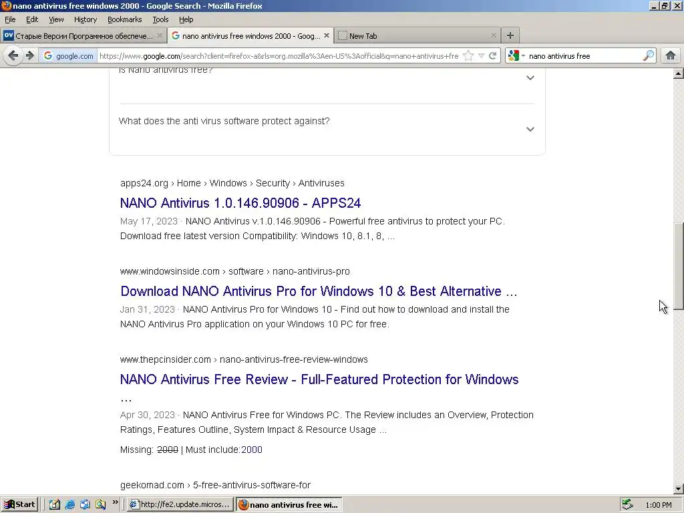Switch to the New Tab tab
The height and width of the screenshot is (513, 684).
[x=417, y=36]
